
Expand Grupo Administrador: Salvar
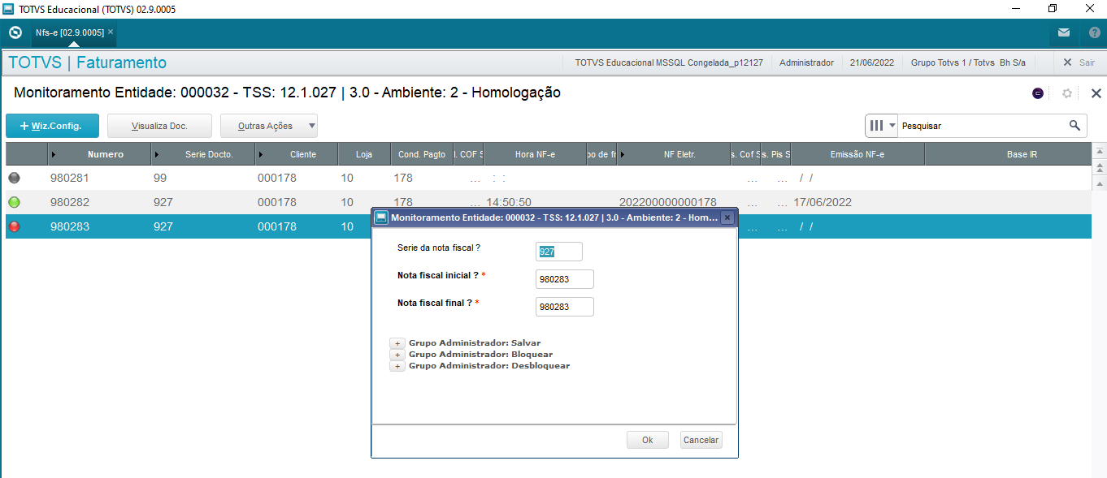tap(397, 343)
